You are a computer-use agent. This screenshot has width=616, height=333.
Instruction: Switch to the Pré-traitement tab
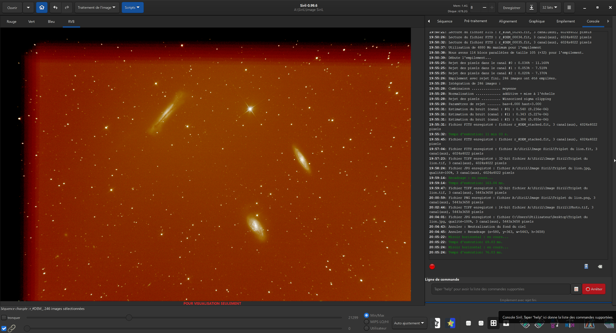pyautogui.click(x=476, y=21)
